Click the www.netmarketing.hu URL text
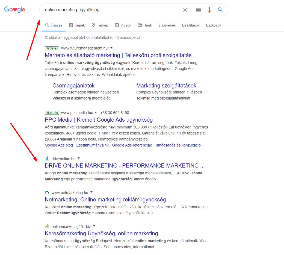284x255 pixels. [70, 193]
